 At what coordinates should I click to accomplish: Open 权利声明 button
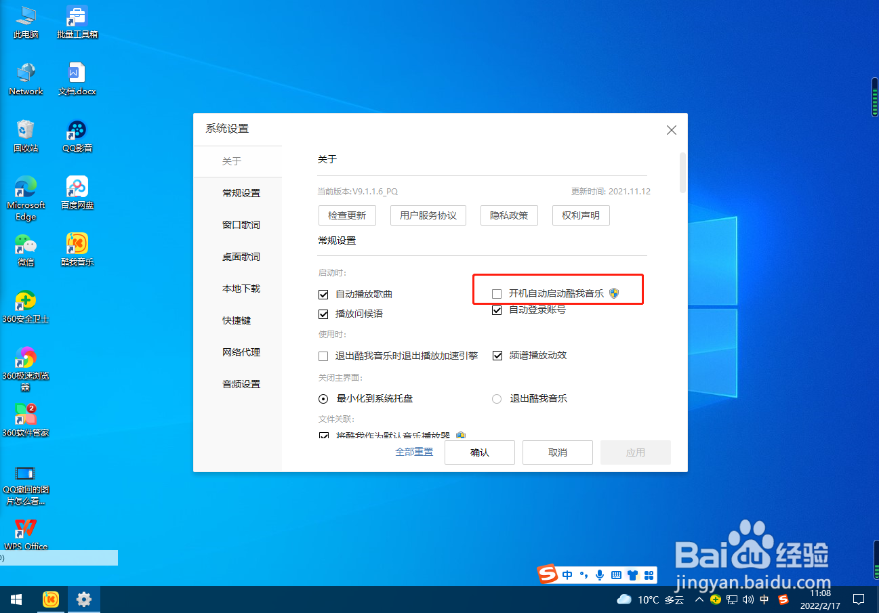[581, 215]
